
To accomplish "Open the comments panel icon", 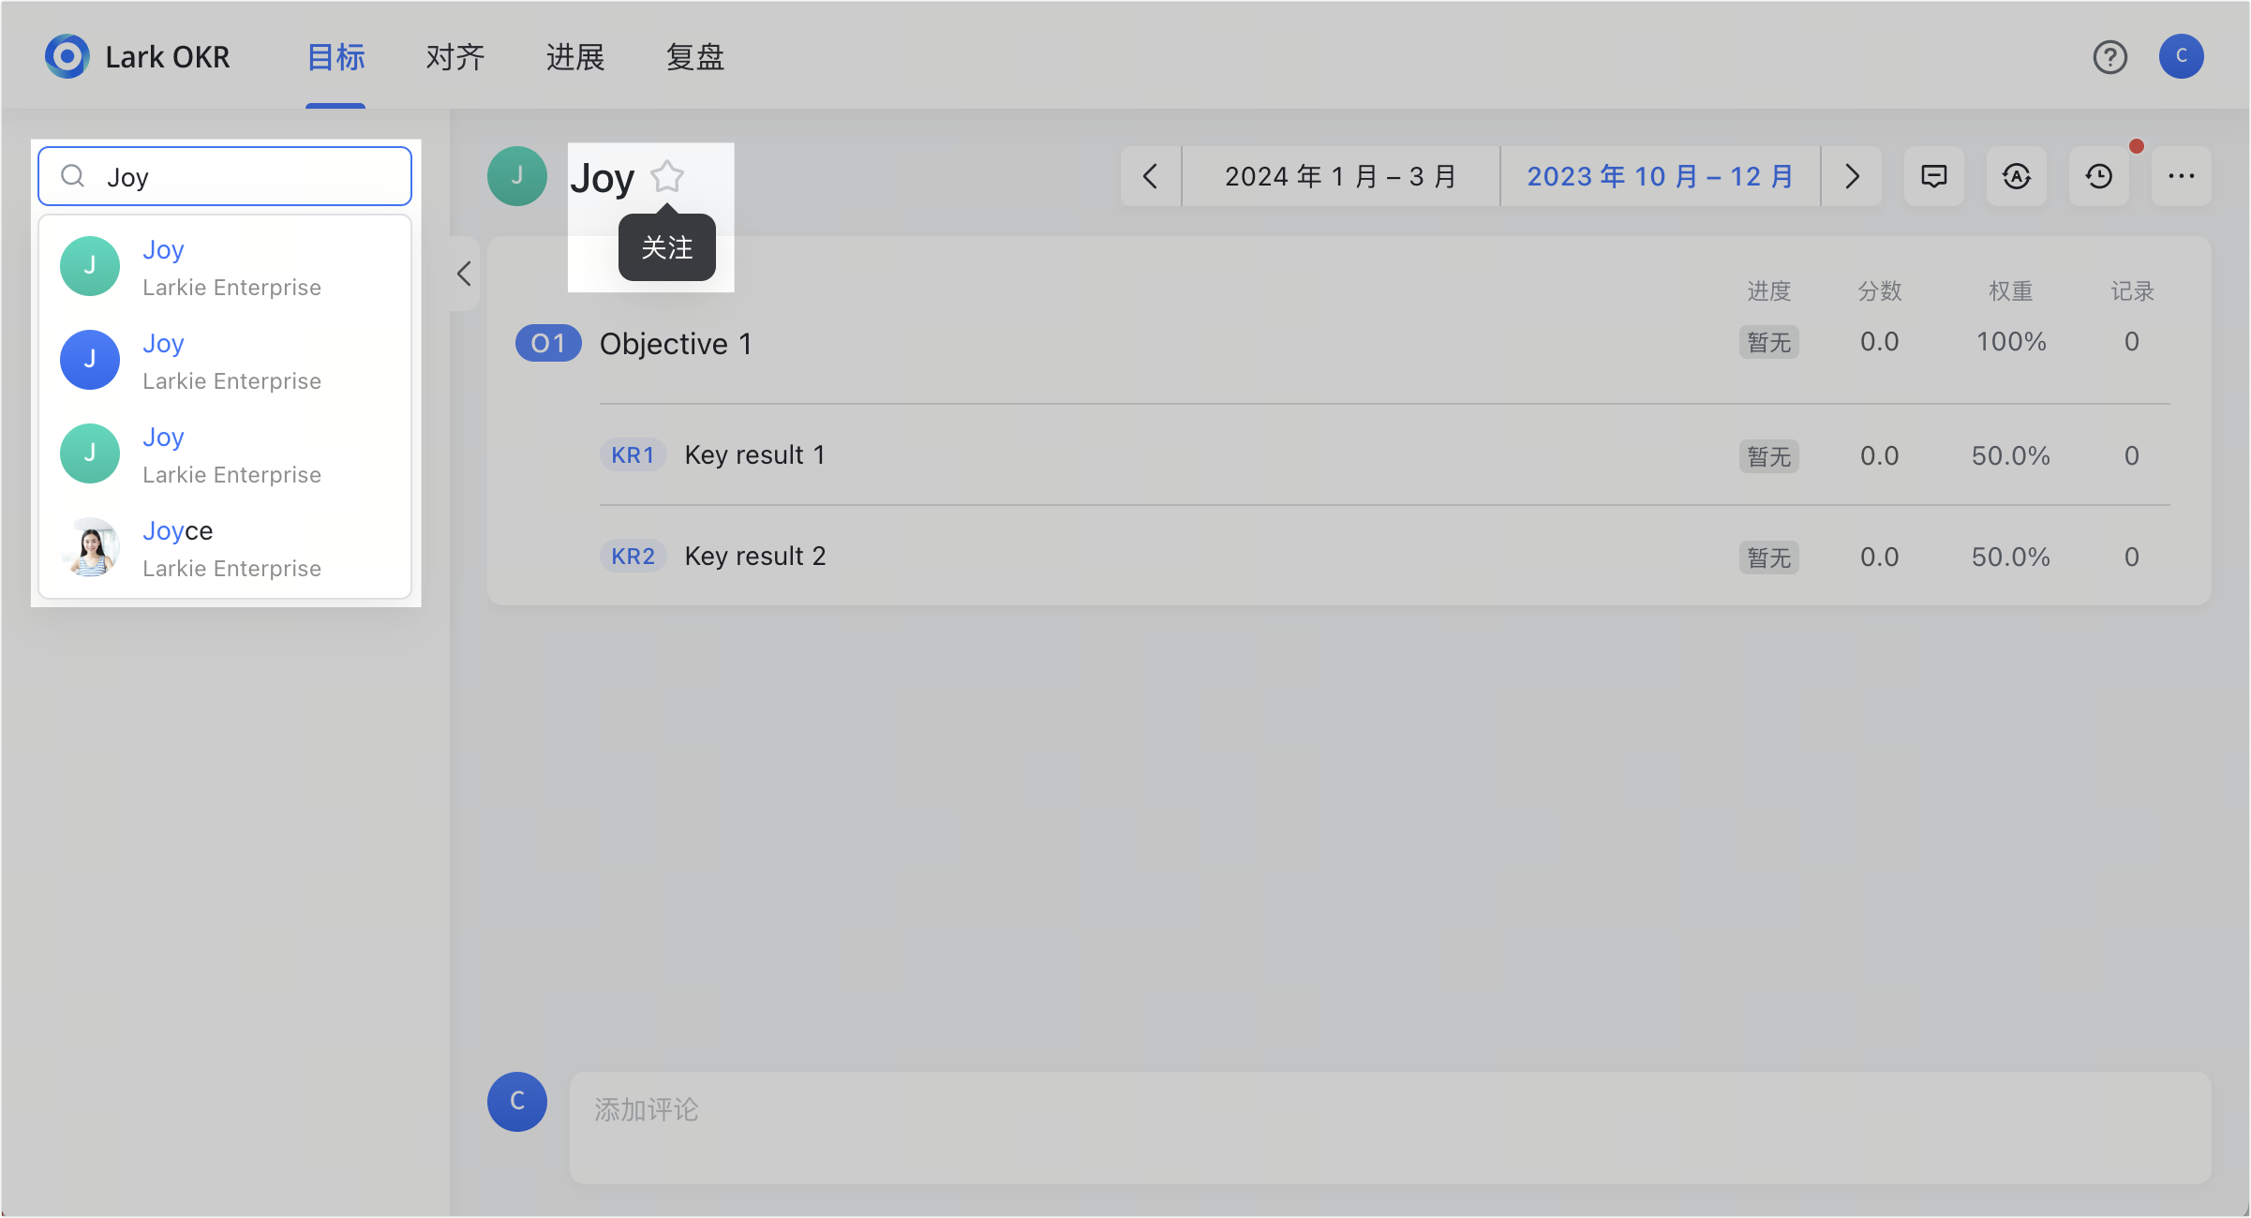I will pos(1933,176).
